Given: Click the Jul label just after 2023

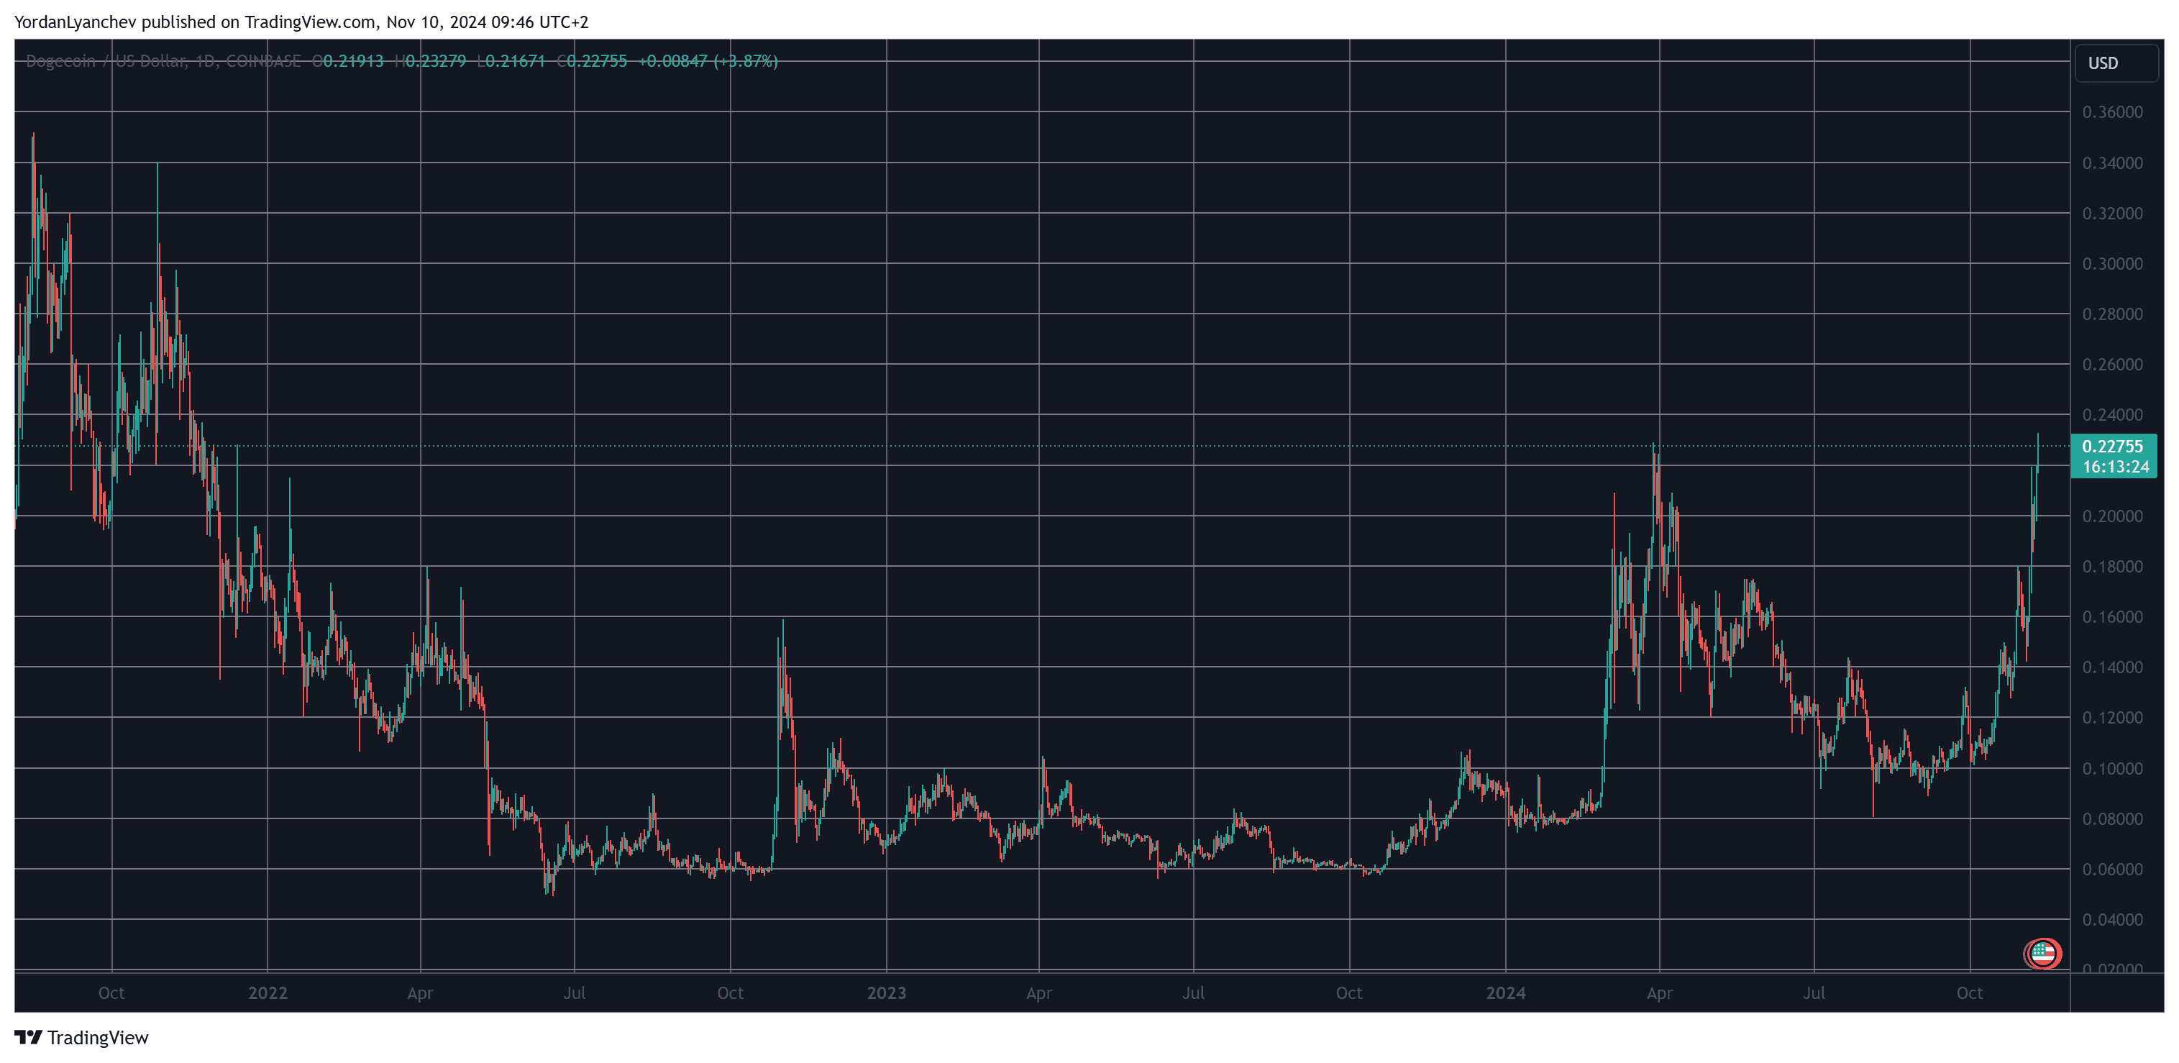Looking at the screenshot, I should coord(1194,993).
